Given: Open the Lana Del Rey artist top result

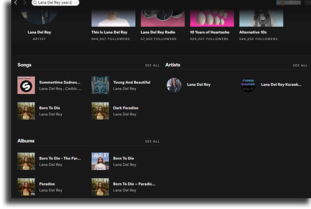Looking at the screenshot, I should point(39,17).
